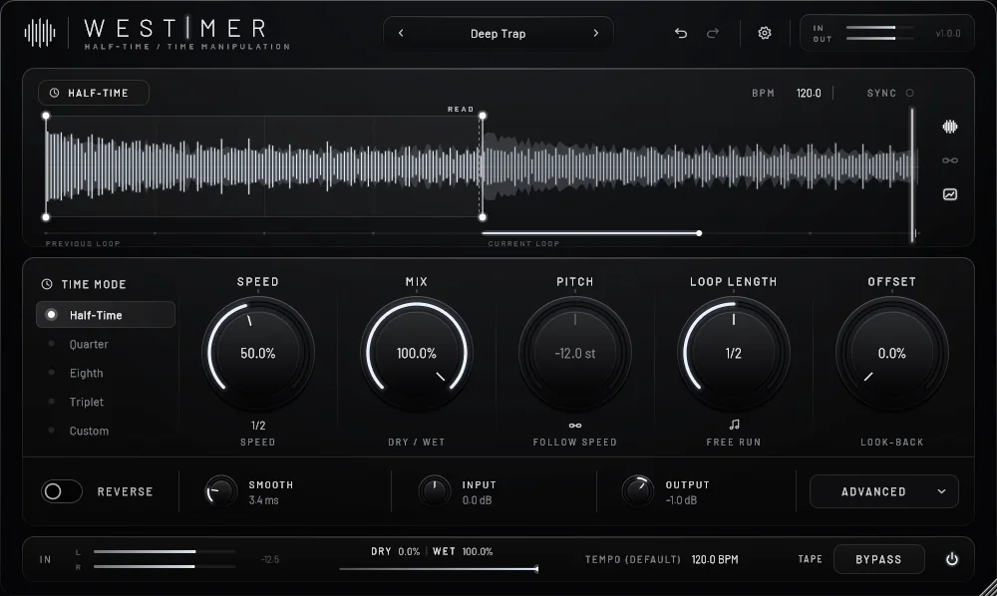Click the Half-Time mode badge above waveform

click(94, 93)
